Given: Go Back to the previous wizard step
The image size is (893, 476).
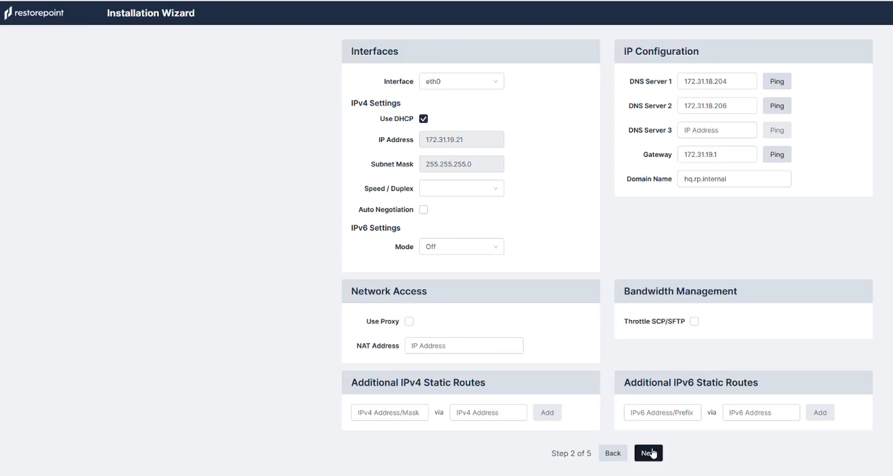Looking at the screenshot, I should click(x=612, y=453).
